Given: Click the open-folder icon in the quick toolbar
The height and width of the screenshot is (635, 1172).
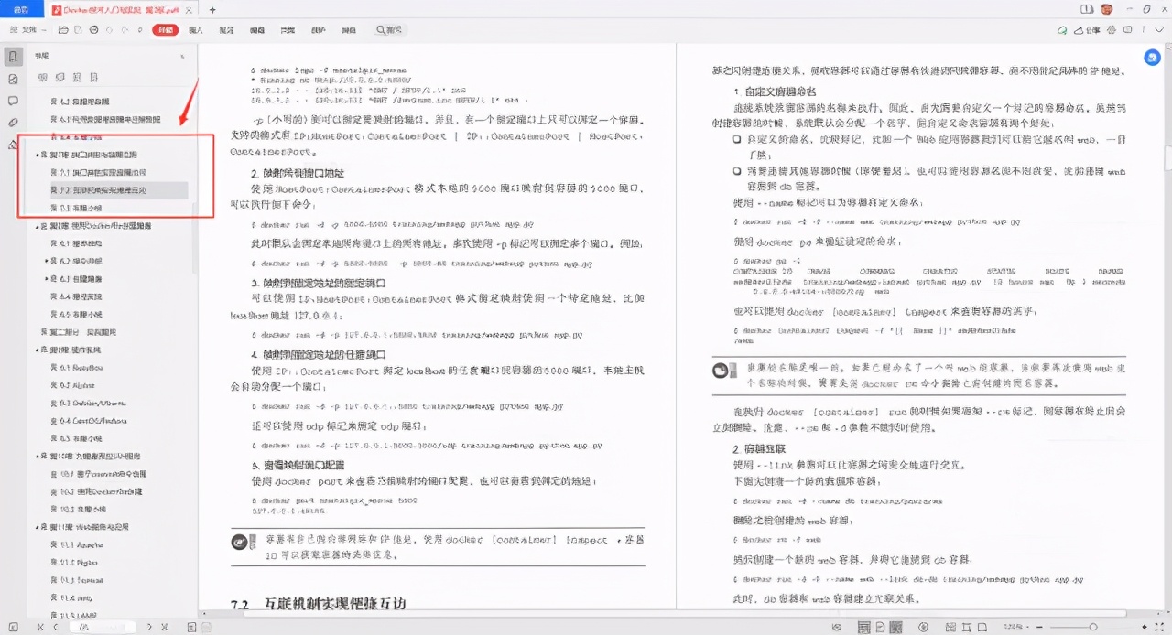Looking at the screenshot, I should (x=62, y=30).
